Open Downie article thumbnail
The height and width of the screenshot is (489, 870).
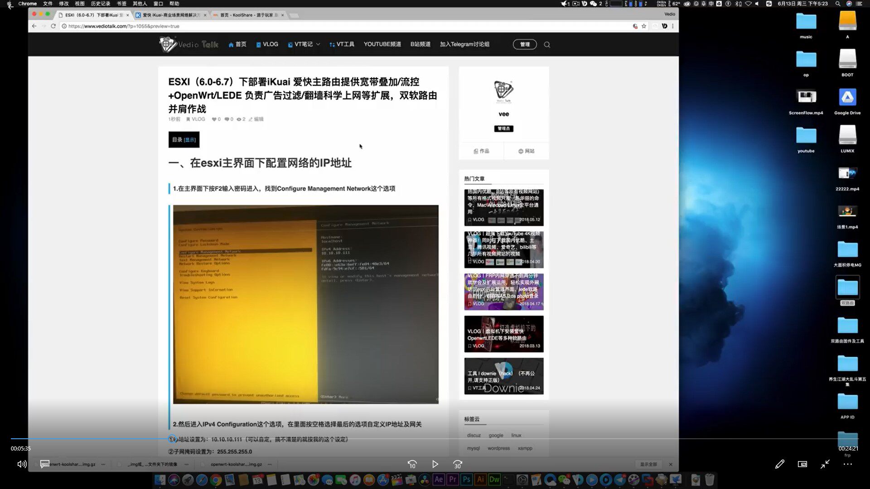click(503, 376)
